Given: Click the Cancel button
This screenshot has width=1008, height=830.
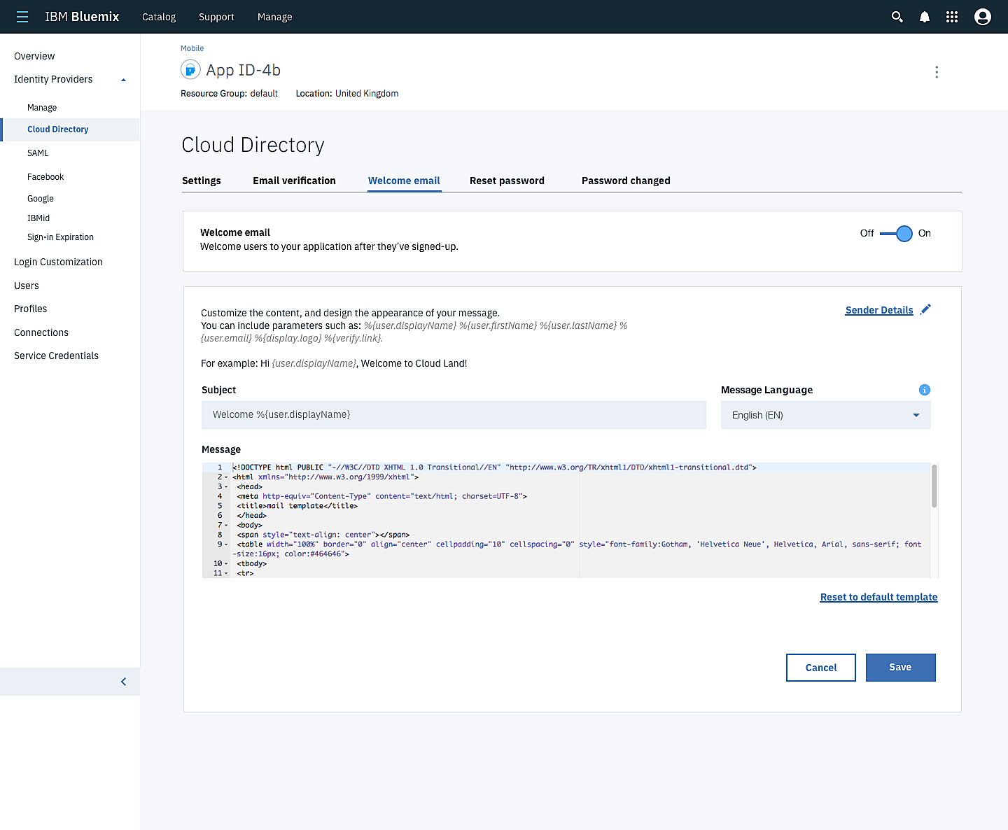Looking at the screenshot, I should (x=821, y=668).
